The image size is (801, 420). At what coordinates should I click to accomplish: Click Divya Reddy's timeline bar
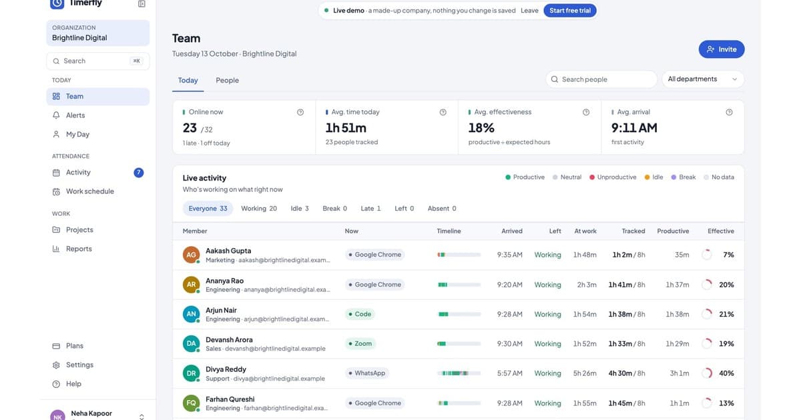point(459,373)
